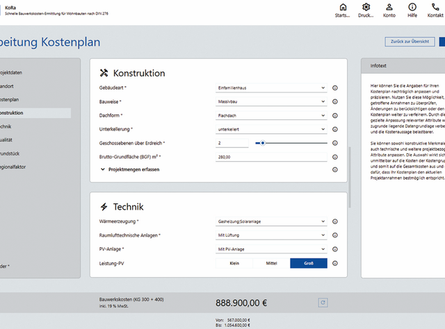This screenshot has width=445, height=329.
Task: Open the Unterkellerung dropdown showing unterkellert
Action: point(271,129)
